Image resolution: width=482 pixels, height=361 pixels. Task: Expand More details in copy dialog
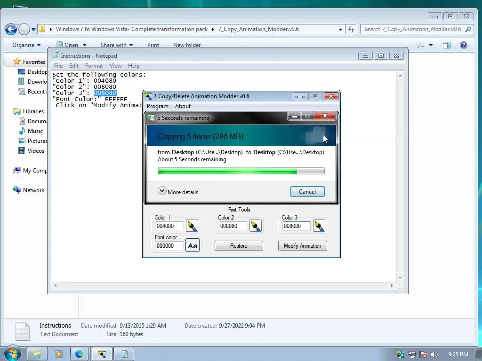(178, 192)
